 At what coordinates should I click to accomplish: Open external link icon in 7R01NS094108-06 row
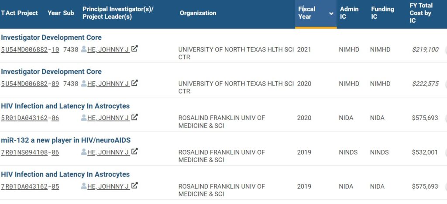point(134,152)
